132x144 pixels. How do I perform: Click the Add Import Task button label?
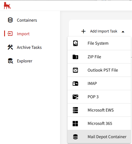click(103, 31)
